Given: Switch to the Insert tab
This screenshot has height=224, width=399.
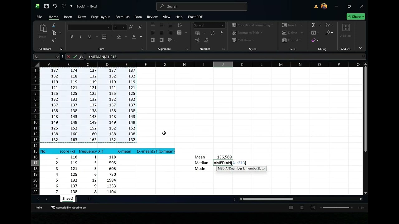Looking at the screenshot, I should (68, 17).
